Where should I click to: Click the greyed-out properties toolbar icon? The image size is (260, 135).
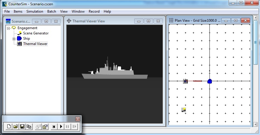38,127
